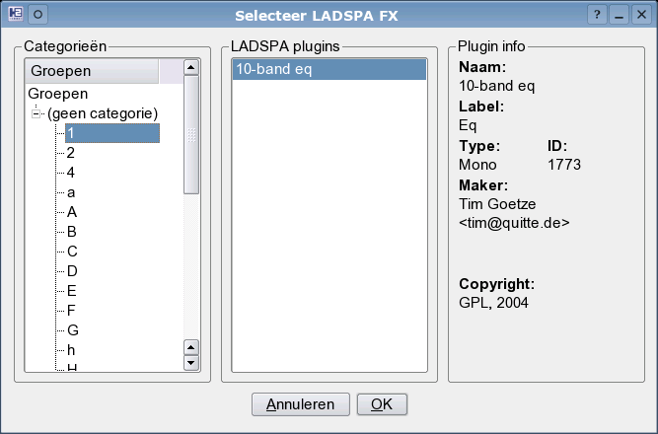Viewport: 658px width, 434px height.
Task: Confirm with the OK button
Action: (382, 404)
